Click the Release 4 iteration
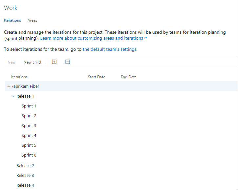Image resolution: width=238 pixels, height=190 pixels. click(x=25, y=185)
